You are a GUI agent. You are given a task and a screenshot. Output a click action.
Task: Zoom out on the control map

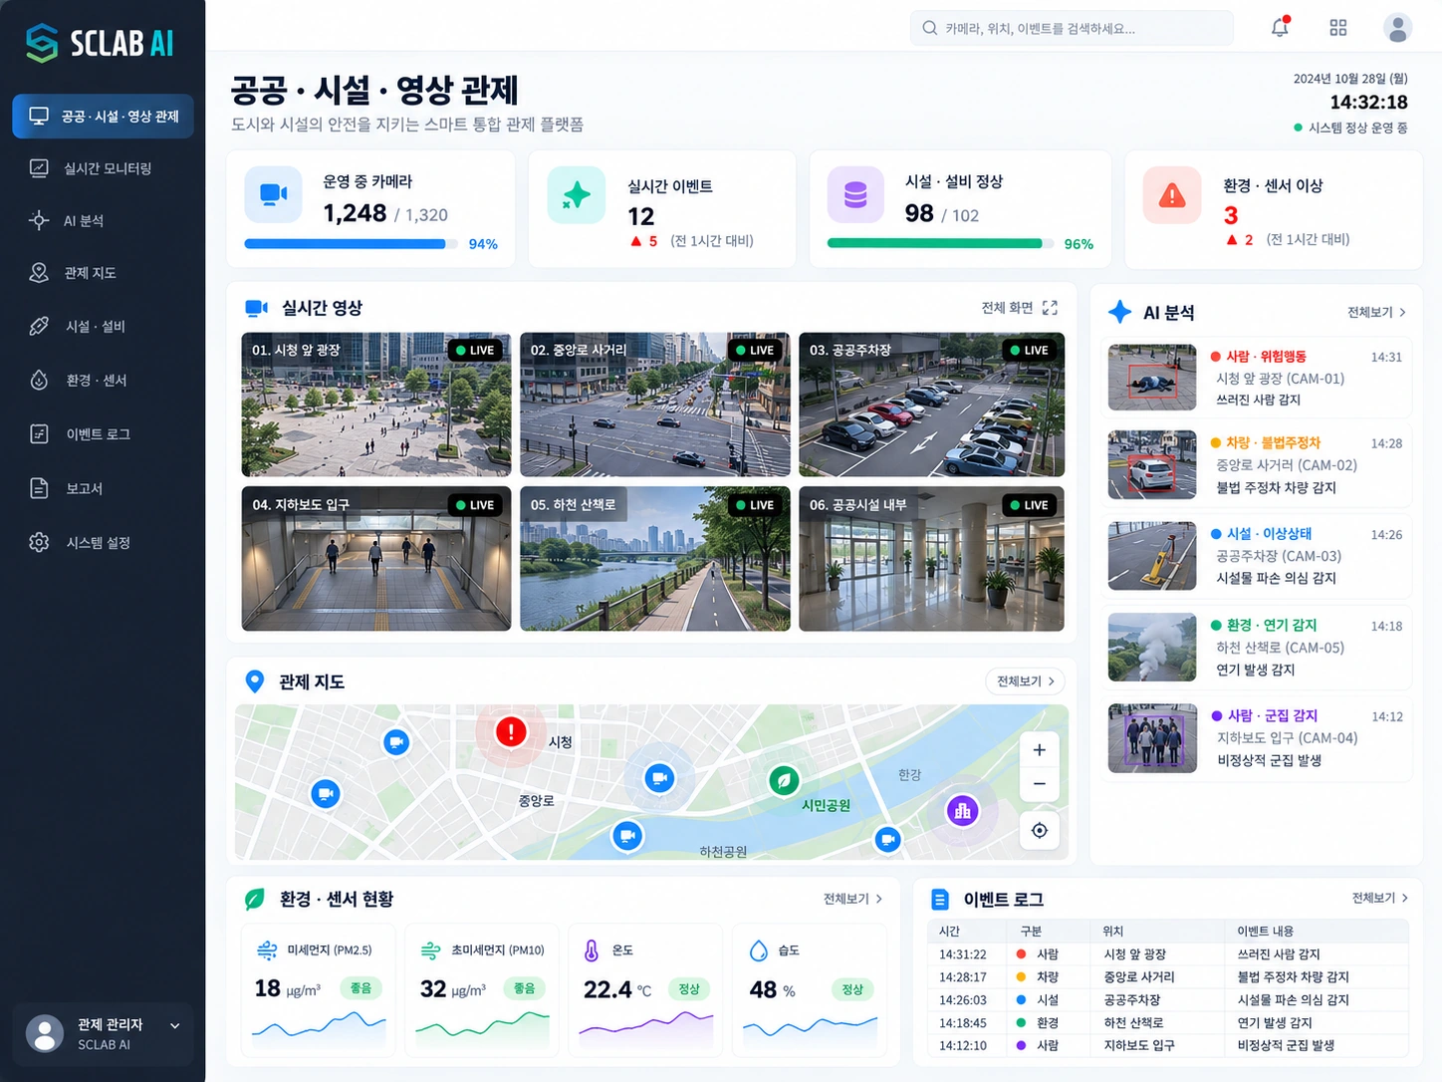click(1039, 784)
